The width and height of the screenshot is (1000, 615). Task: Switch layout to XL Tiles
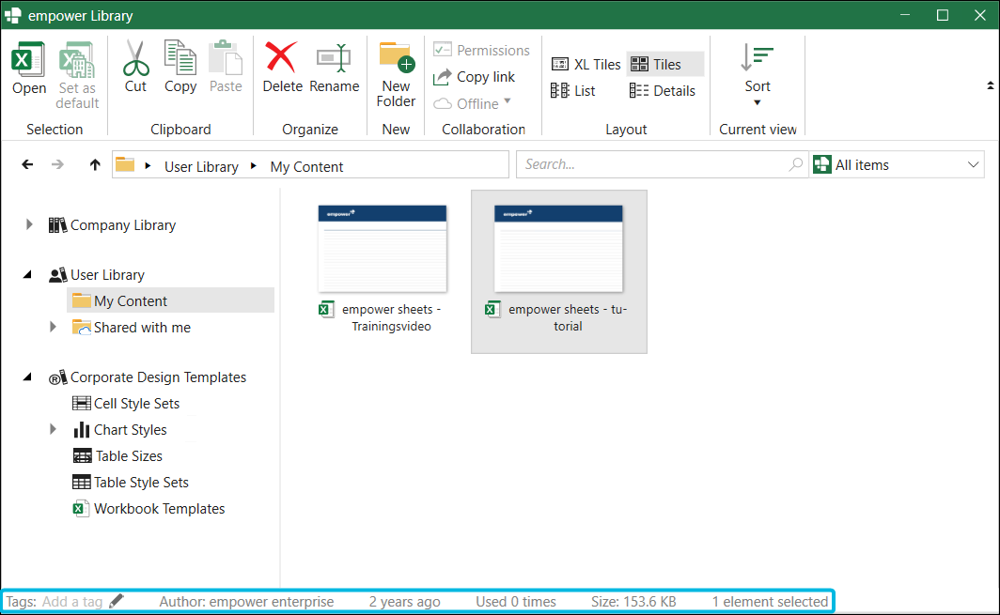pyautogui.click(x=586, y=65)
